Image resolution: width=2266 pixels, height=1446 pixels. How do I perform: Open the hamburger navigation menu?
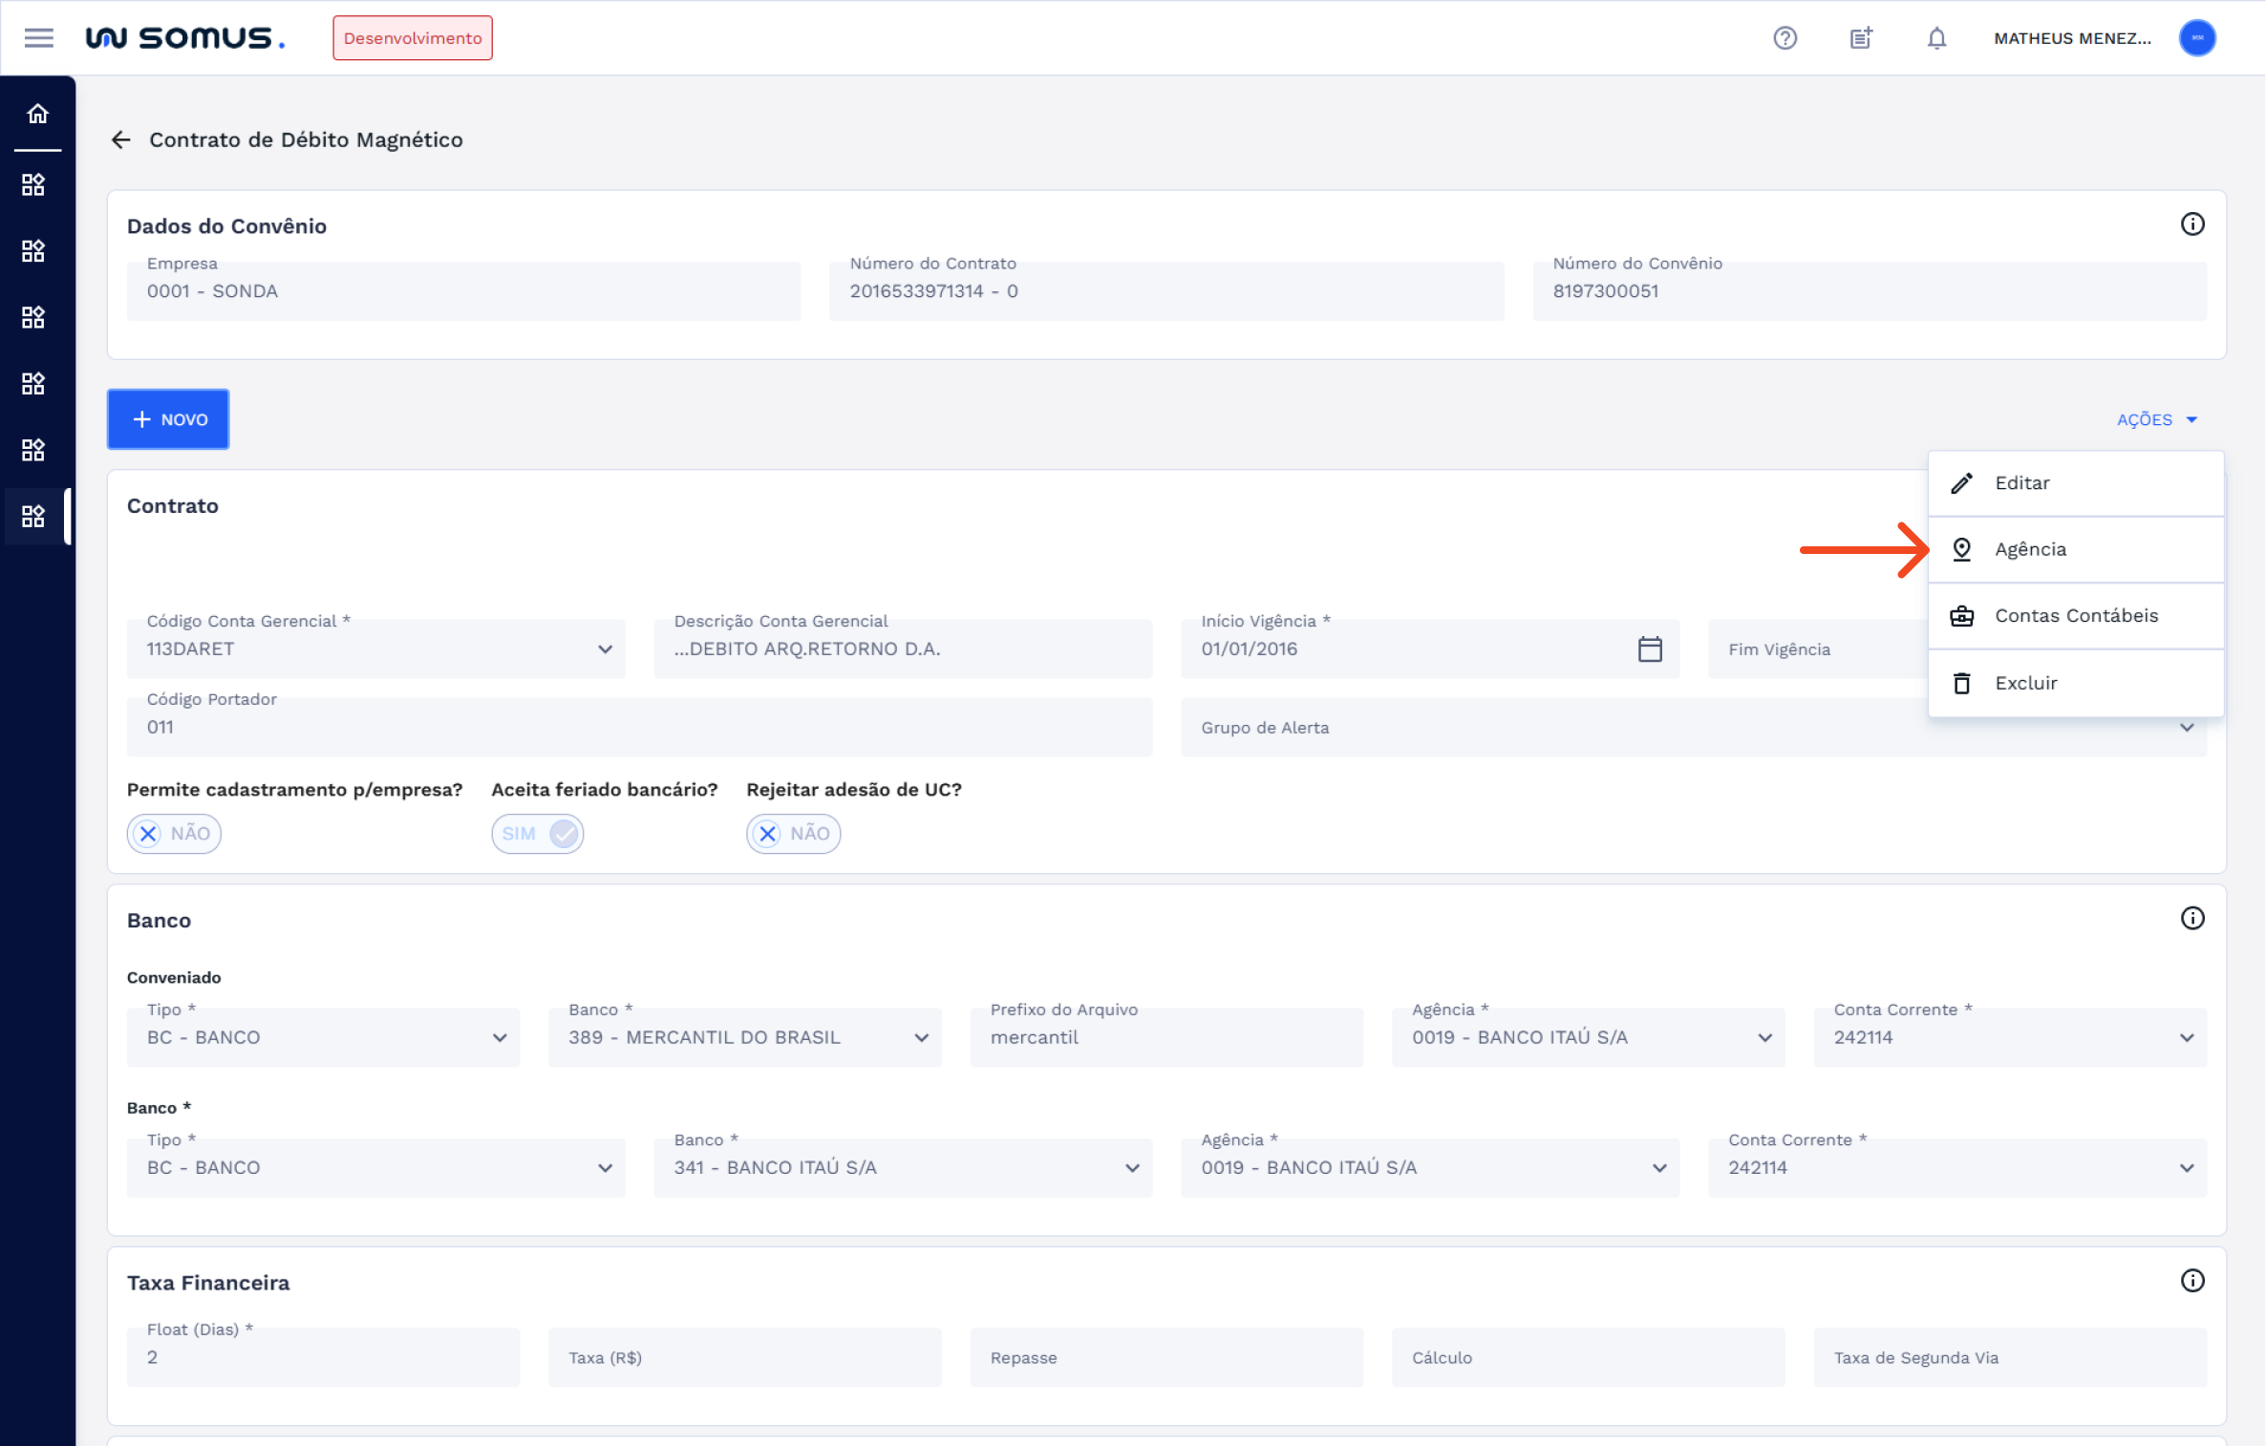(38, 38)
